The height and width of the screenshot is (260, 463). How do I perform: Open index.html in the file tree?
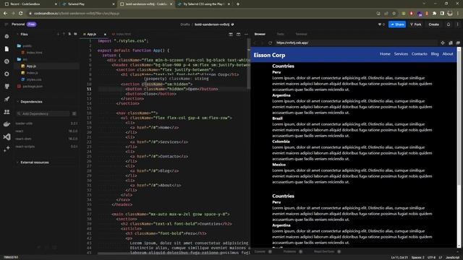click(35, 53)
